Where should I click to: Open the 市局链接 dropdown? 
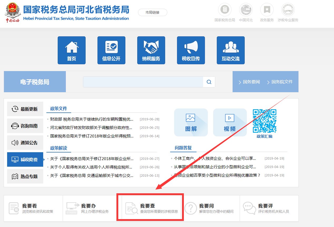pos(153,12)
